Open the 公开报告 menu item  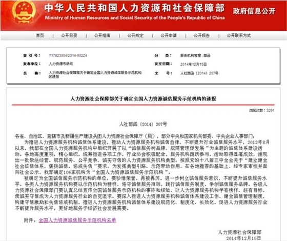202,35
